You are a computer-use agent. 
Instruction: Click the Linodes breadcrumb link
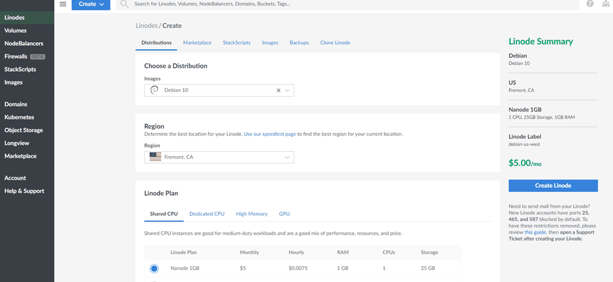(147, 26)
